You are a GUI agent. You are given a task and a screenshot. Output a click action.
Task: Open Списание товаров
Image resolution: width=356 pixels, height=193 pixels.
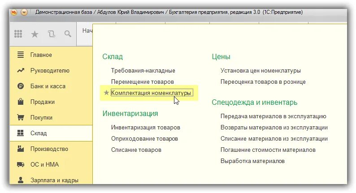(136, 150)
